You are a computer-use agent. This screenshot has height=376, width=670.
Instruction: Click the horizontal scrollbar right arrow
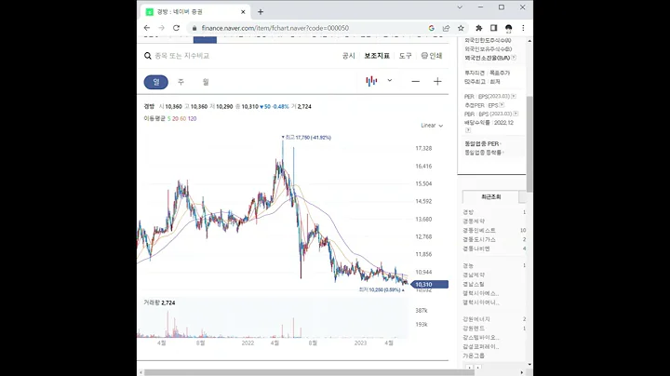[x=522, y=372]
